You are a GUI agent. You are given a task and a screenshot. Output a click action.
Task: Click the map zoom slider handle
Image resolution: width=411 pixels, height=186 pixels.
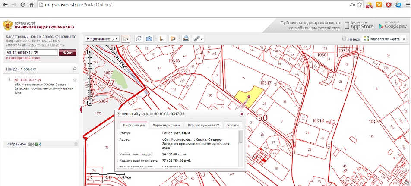point(90,68)
